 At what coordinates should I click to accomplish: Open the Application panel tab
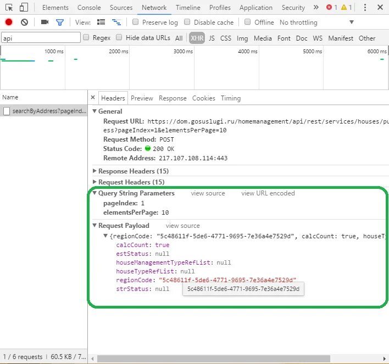click(x=256, y=8)
